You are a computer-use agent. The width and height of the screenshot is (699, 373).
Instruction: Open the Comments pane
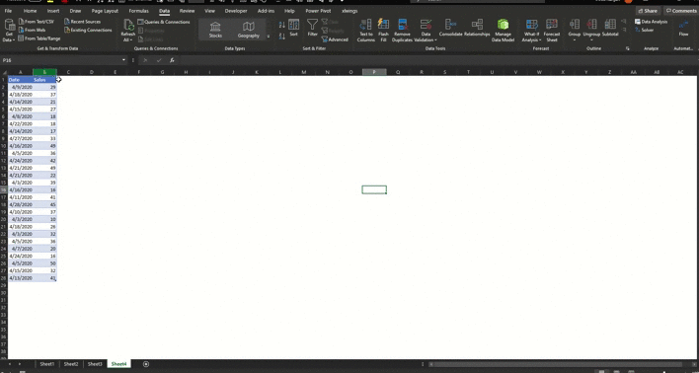[680, 11]
